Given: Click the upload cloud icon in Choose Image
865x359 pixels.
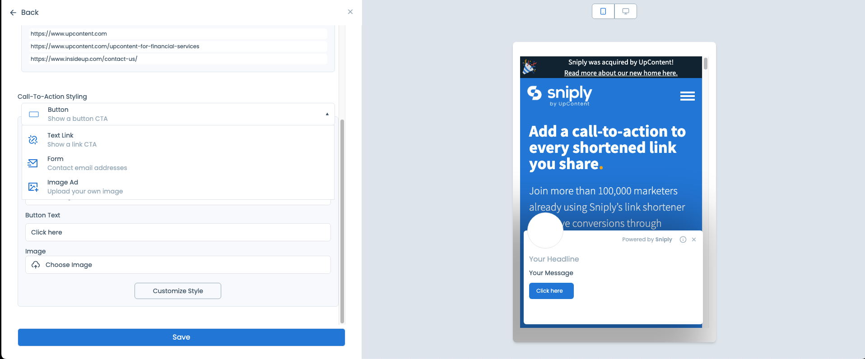Looking at the screenshot, I should click(x=36, y=265).
